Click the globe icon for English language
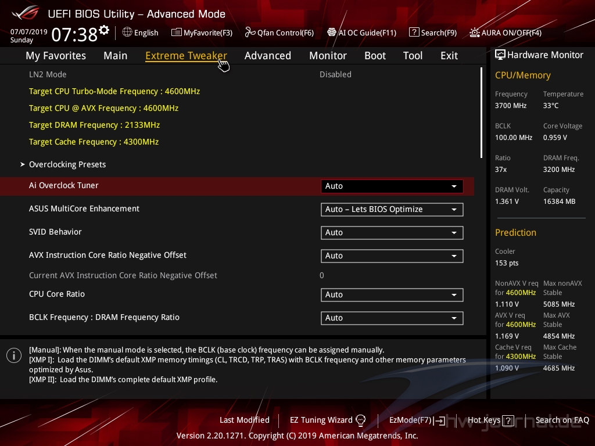This screenshot has width=595, height=446. click(x=127, y=33)
